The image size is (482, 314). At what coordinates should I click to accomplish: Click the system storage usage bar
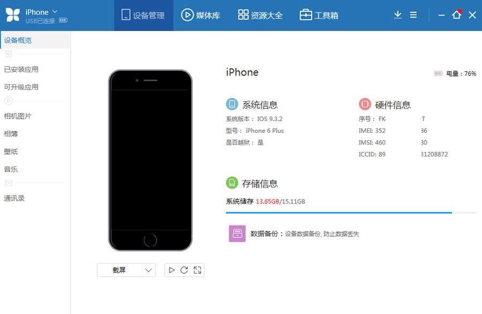coord(351,213)
